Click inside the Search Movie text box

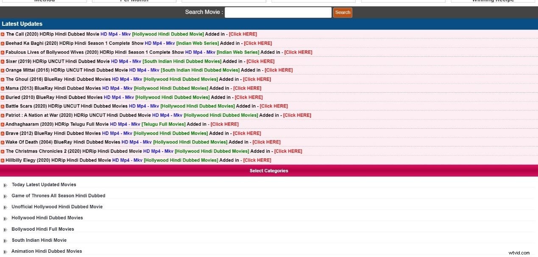pyautogui.click(x=278, y=12)
